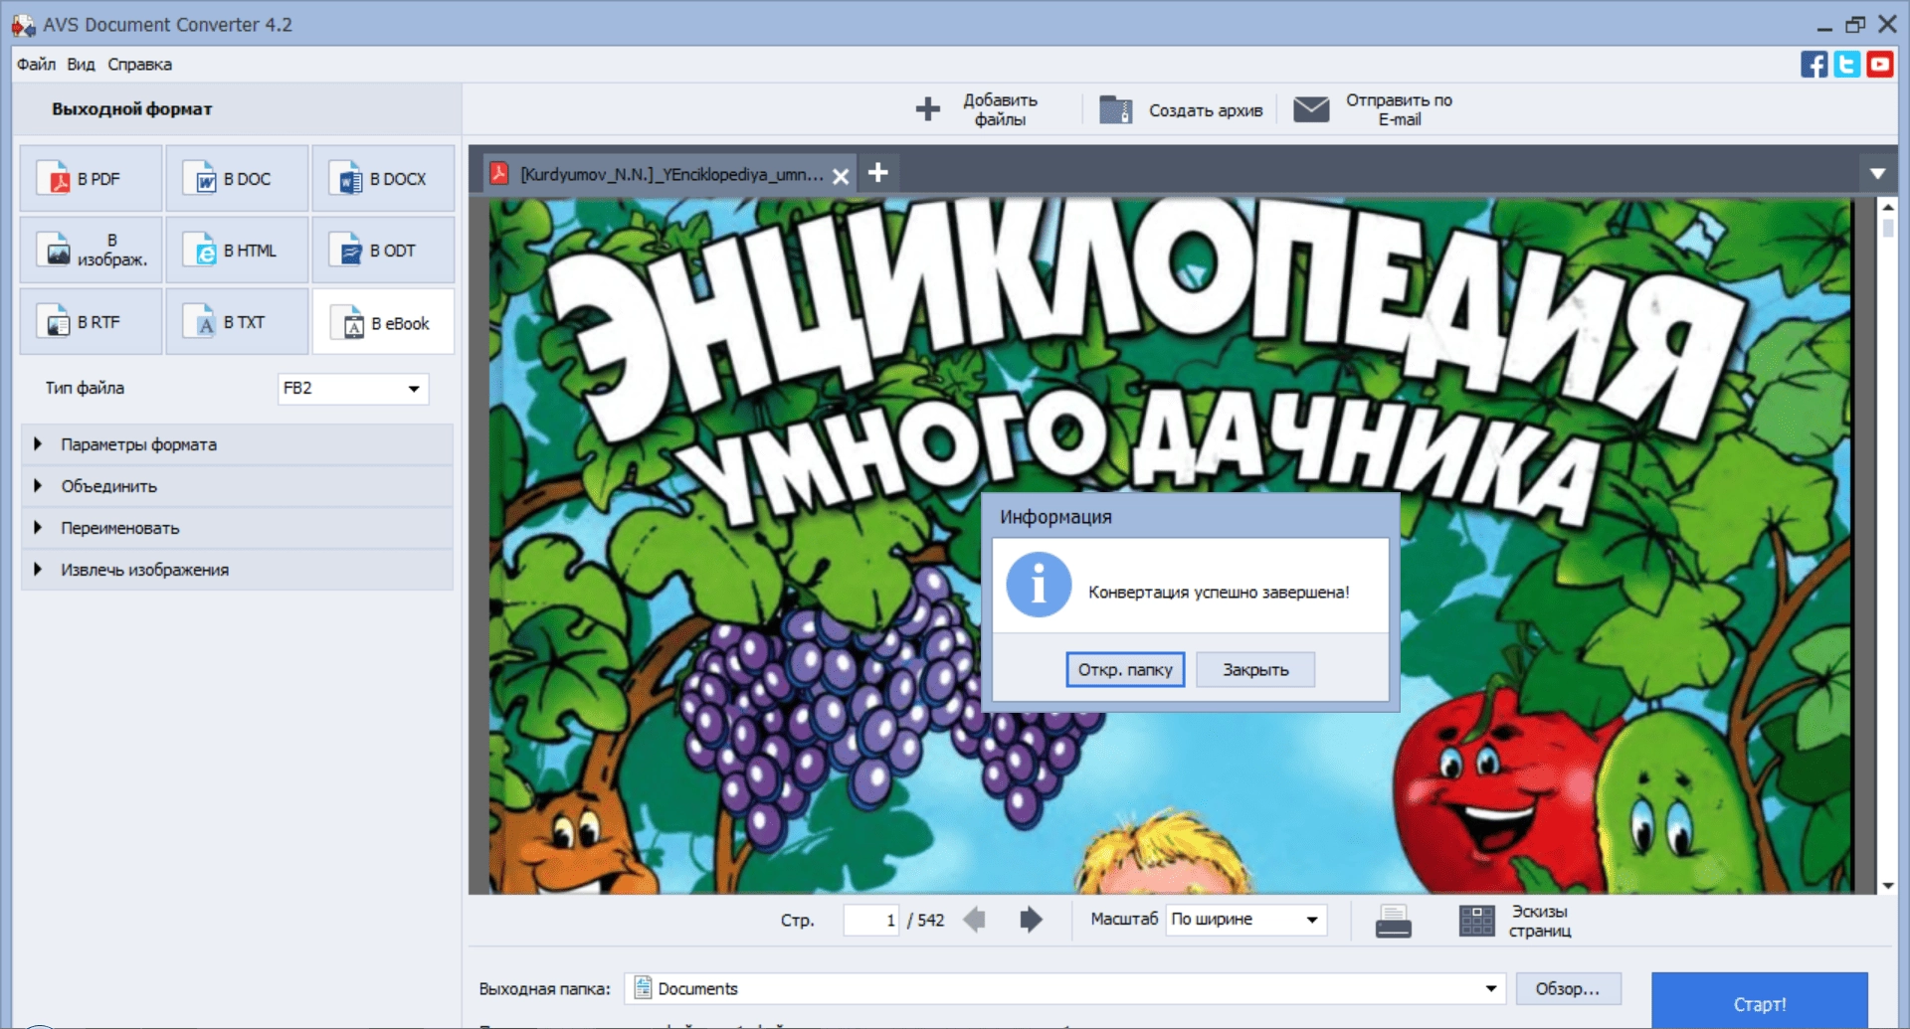Open the Справка menu

click(x=139, y=65)
